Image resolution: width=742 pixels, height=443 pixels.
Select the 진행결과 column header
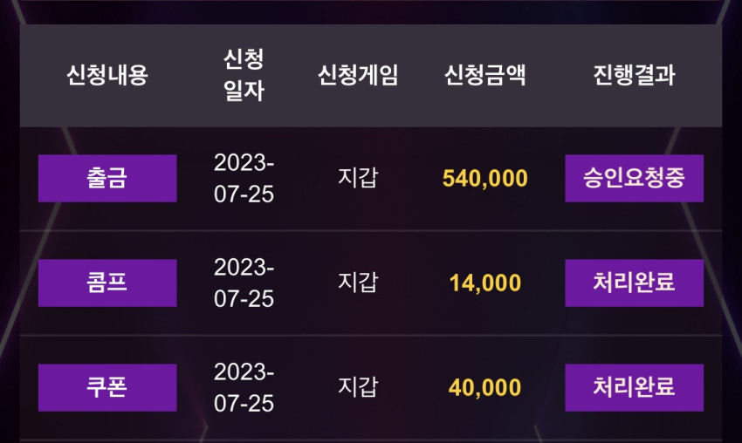634,75
